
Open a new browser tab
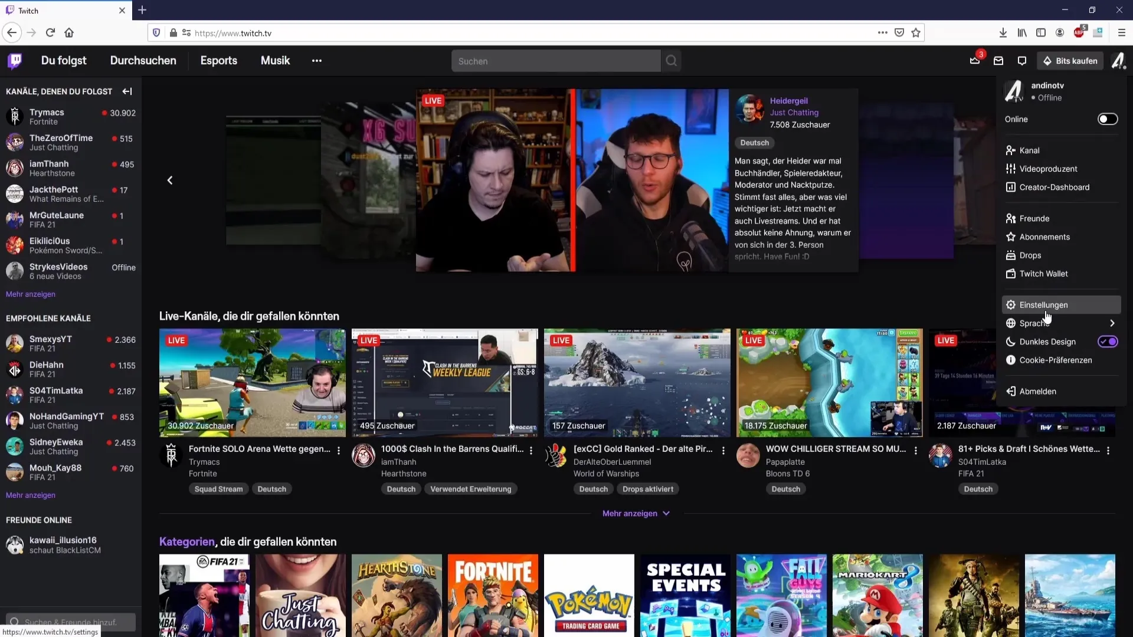point(142,10)
